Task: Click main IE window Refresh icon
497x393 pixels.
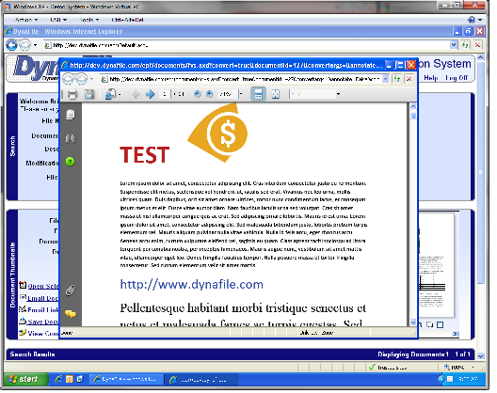Action: click(465, 45)
